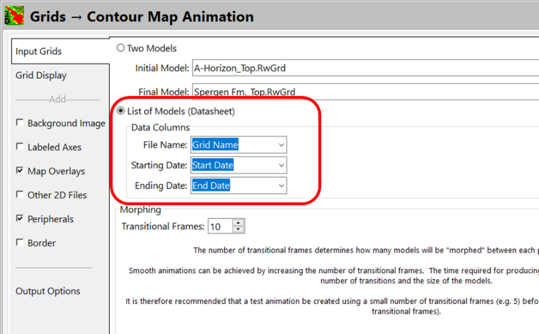Enable the Background Image checkbox

[x=20, y=123]
